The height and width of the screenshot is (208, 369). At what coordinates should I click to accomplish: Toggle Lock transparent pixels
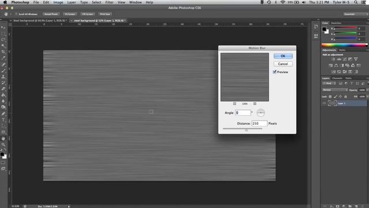pyautogui.click(x=330, y=96)
